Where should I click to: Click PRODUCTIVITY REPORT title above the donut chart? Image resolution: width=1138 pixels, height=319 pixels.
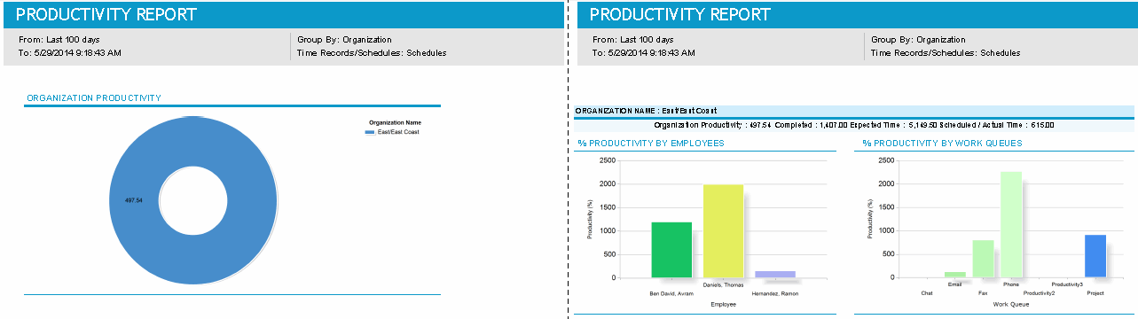coord(106,14)
